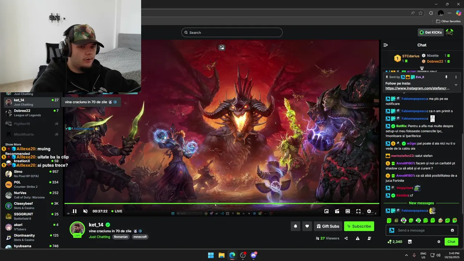Open Other favorites folder in browser
Image resolution: width=464 pixels, height=261 pixels.
[448, 21]
